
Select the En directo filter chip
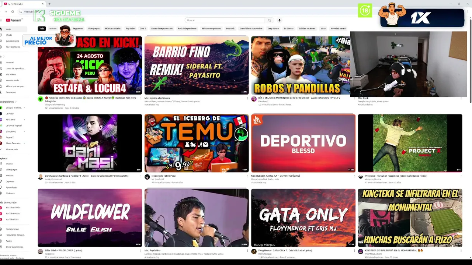click(288, 28)
